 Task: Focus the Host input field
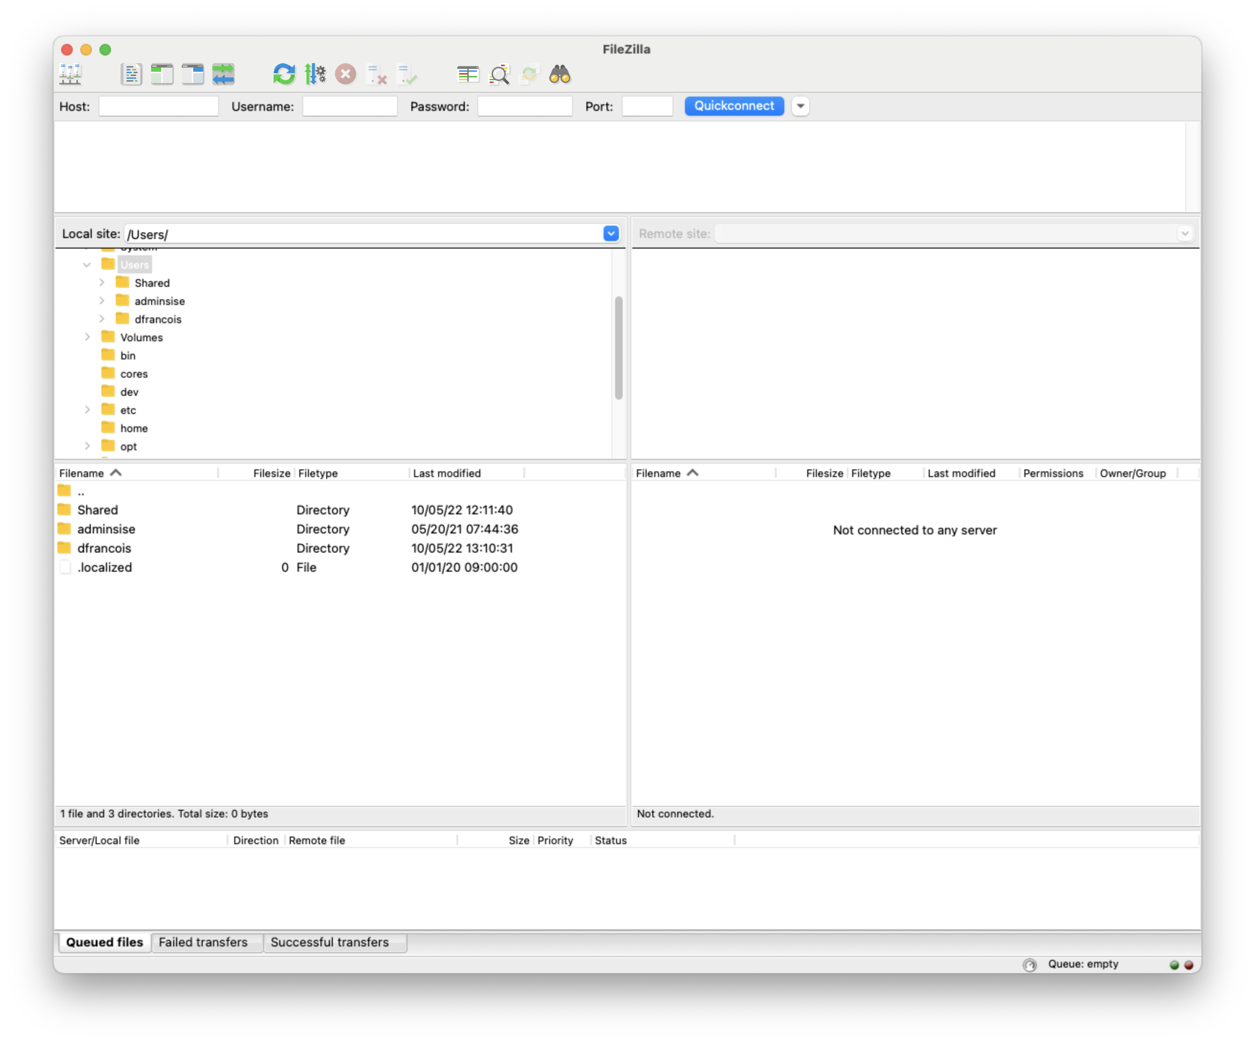pos(158,106)
